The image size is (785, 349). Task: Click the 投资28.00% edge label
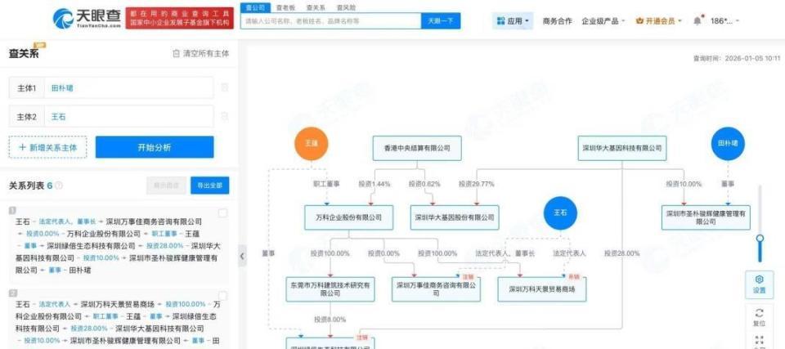(x=621, y=253)
